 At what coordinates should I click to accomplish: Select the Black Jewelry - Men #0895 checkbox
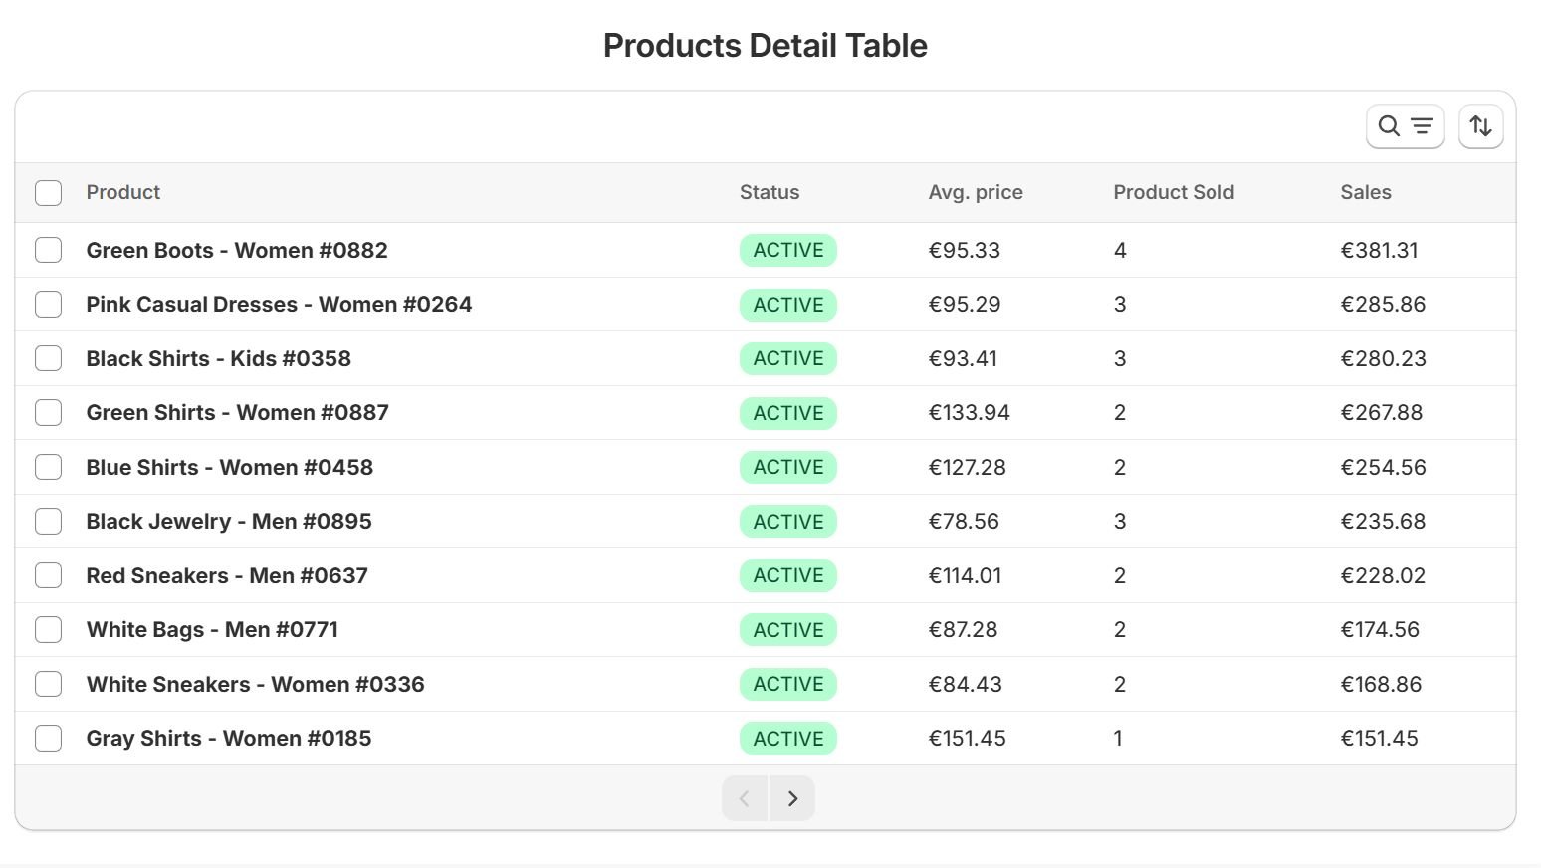click(x=48, y=521)
